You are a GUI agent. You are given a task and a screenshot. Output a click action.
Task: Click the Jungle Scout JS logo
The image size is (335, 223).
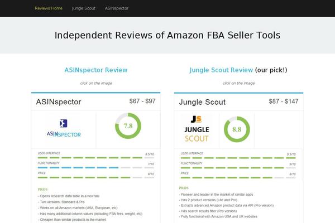tap(197, 129)
